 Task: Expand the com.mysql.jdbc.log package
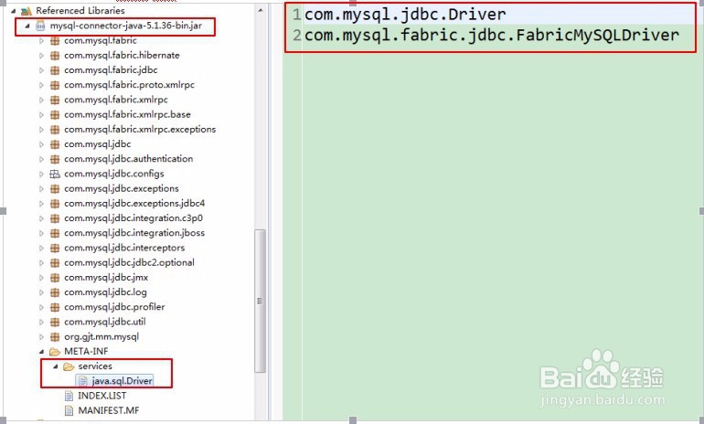[41, 292]
